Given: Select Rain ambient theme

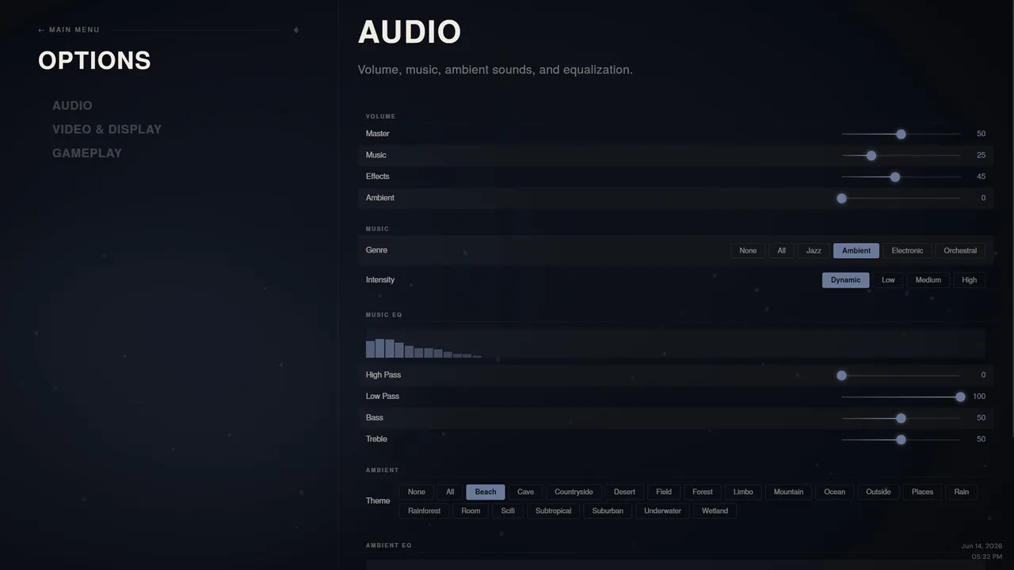Looking at the screenshot, I should point(961,492).
